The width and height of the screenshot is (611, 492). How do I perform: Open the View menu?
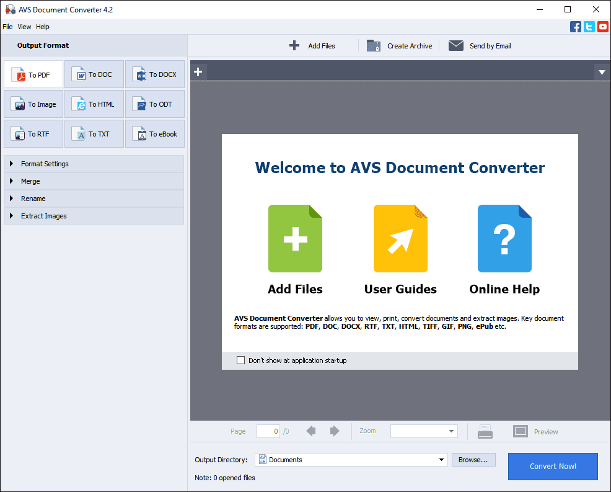tap(24, 27)
